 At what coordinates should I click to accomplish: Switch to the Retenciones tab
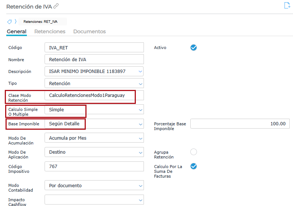tap(50, 32)
